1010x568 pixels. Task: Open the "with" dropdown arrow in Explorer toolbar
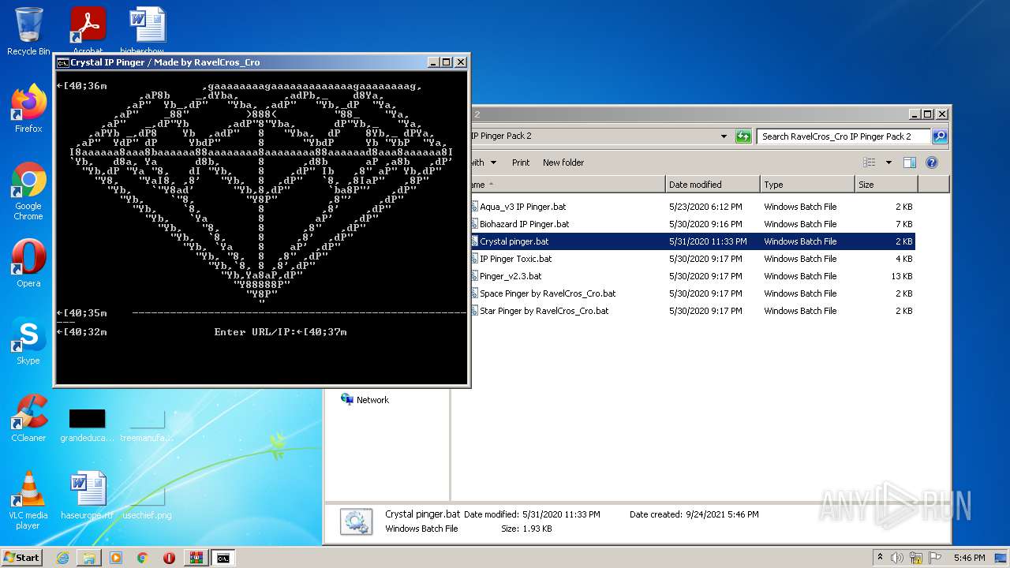[494, 163]
